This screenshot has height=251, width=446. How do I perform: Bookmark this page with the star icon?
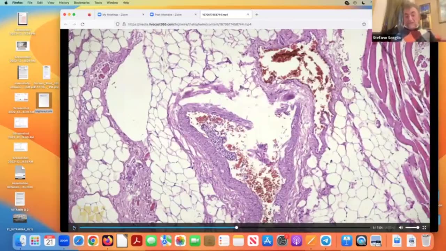[x=364, y=24]
